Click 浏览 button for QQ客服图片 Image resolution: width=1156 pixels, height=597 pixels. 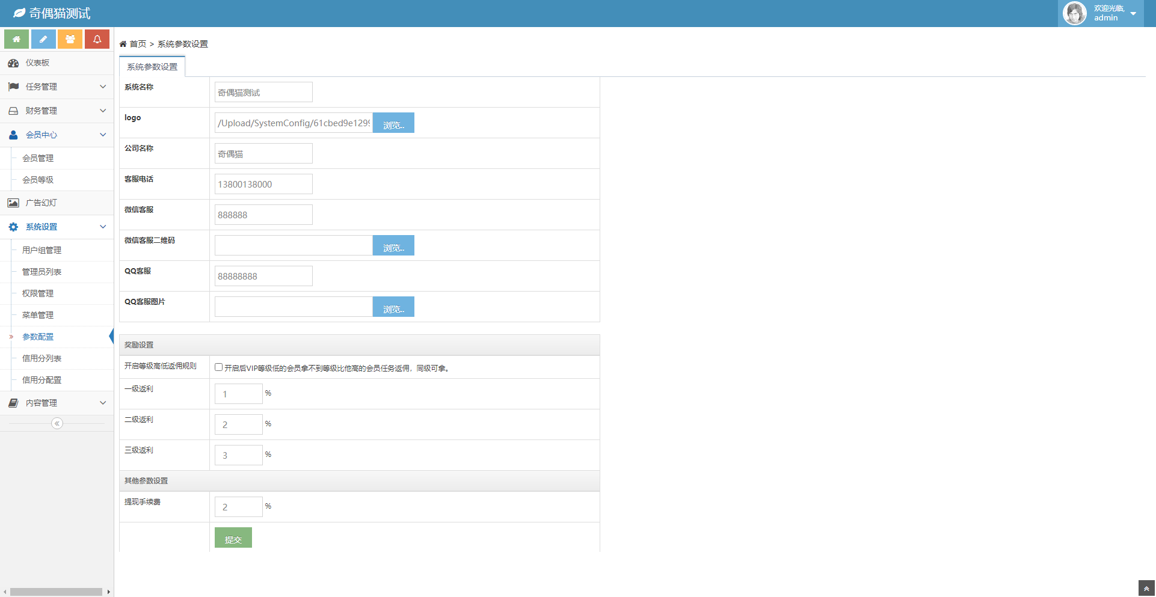[393, 307]
